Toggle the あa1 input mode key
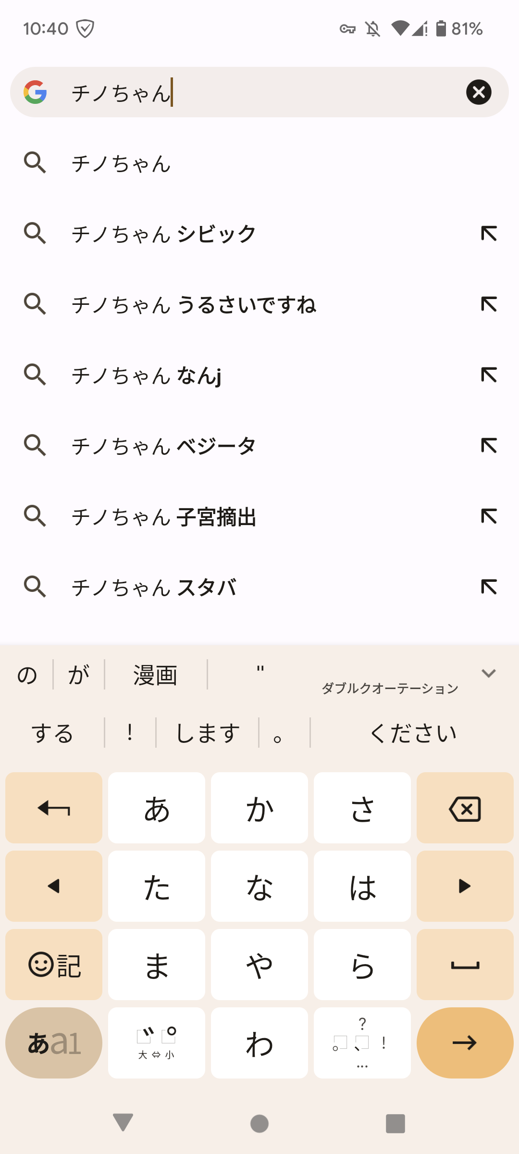 point(54,1043)
